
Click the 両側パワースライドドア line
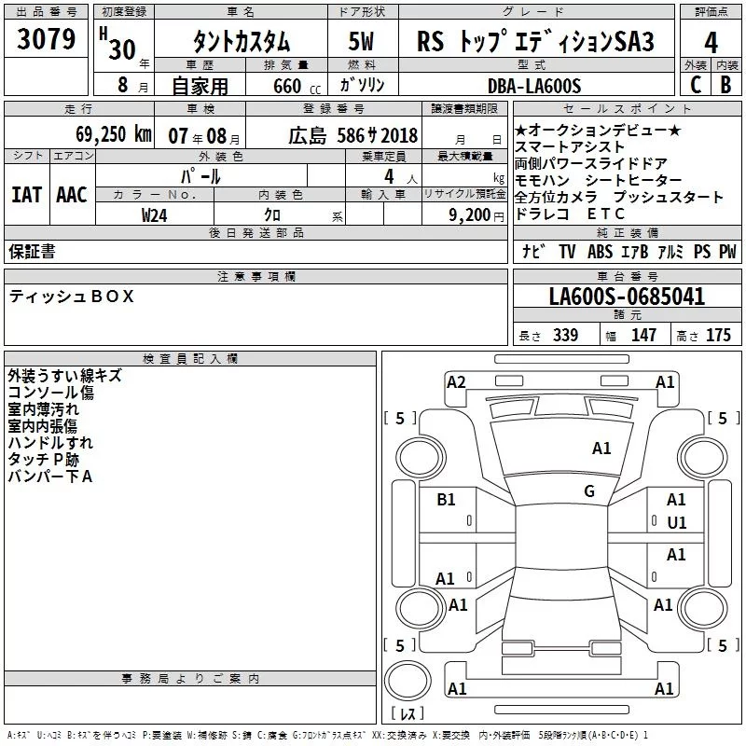[x=591, y=163]
